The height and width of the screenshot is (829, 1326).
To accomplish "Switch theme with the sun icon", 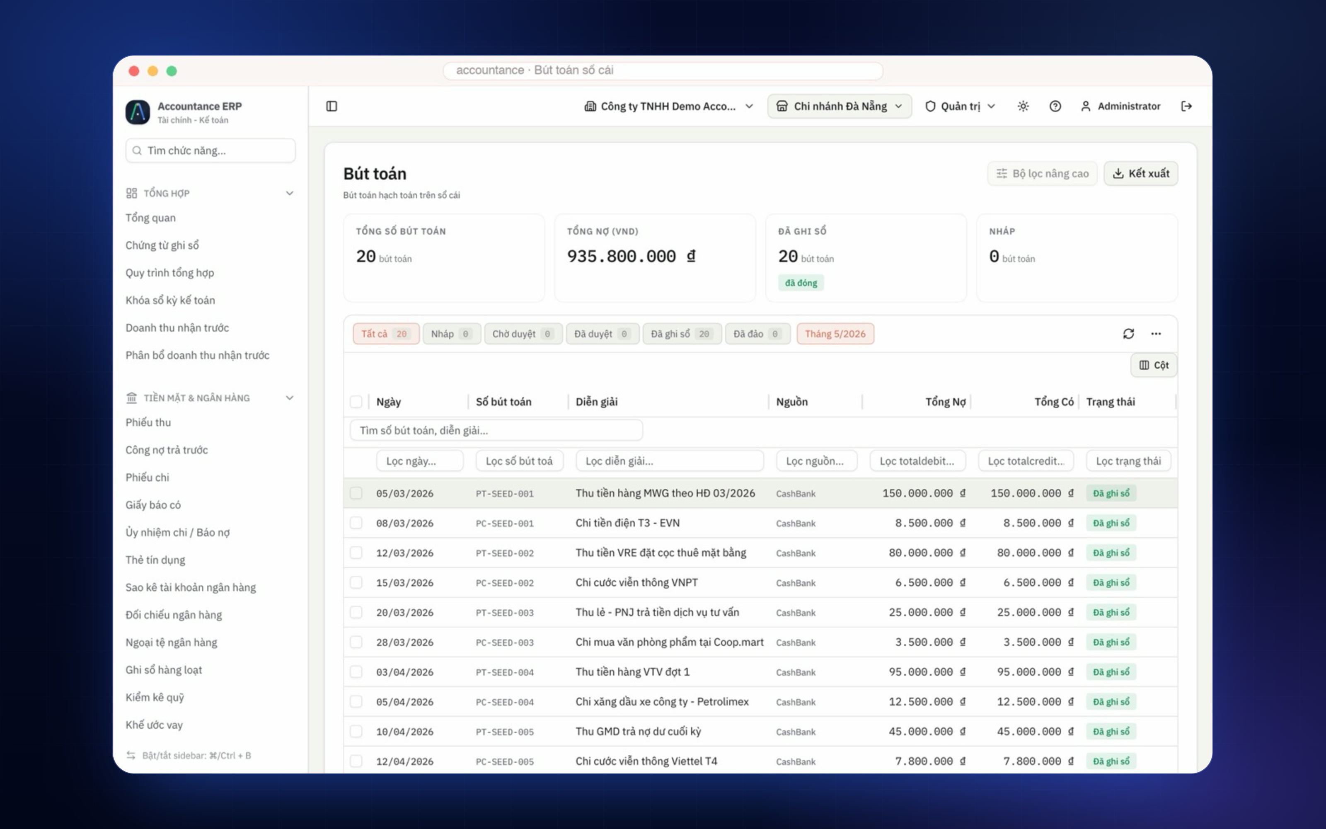I will pos(1023,106).
